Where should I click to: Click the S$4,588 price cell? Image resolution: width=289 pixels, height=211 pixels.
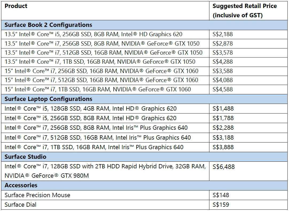[x=223, y=90]
